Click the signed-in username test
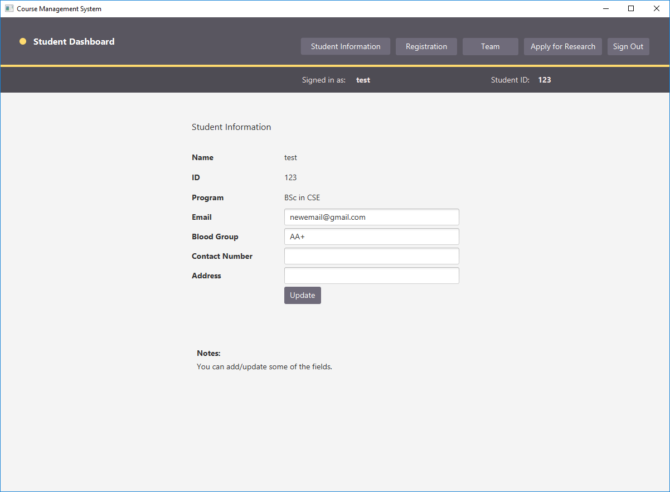The height and width of the screenshot is (492, 670). (x=363, y=80)
